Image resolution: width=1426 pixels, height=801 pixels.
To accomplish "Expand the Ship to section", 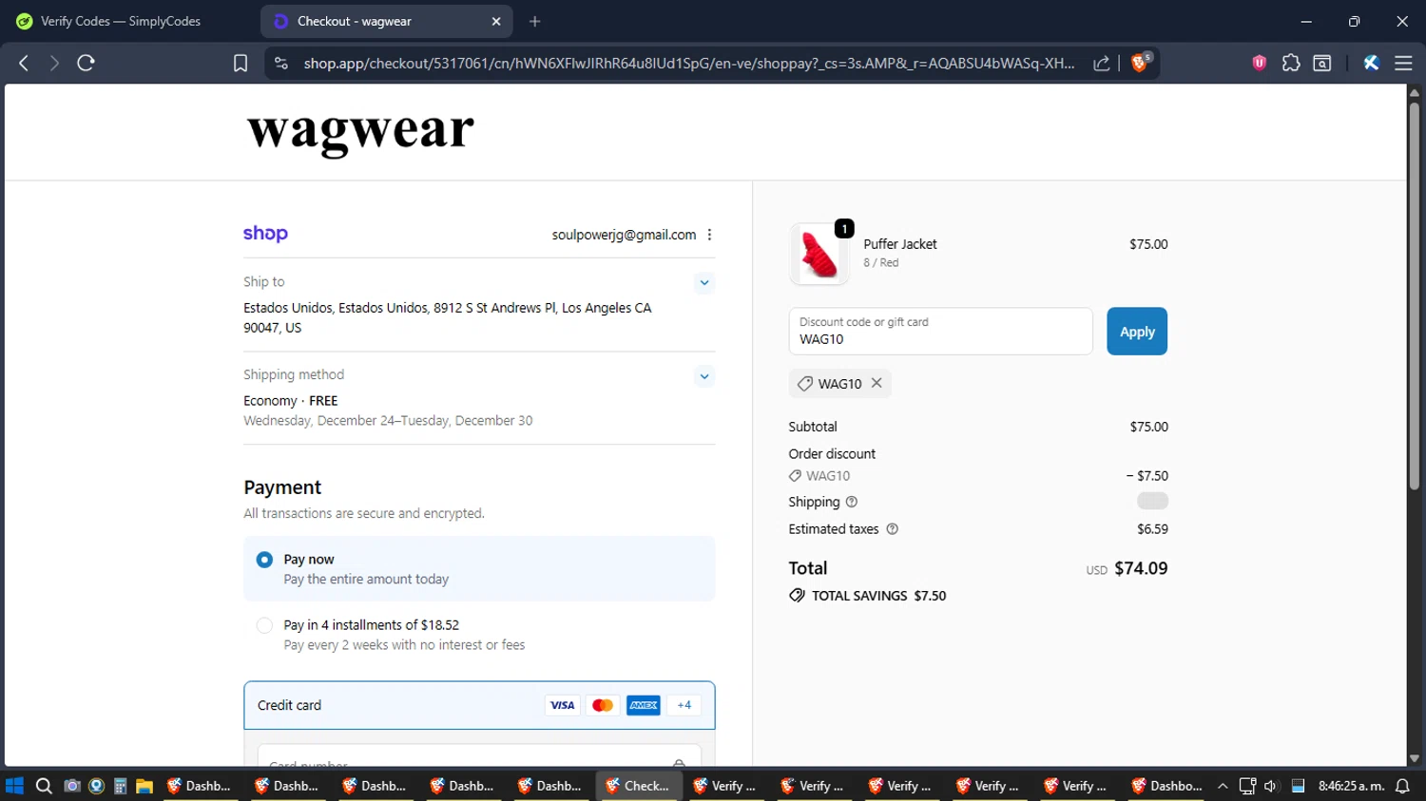I will (703, 282).
